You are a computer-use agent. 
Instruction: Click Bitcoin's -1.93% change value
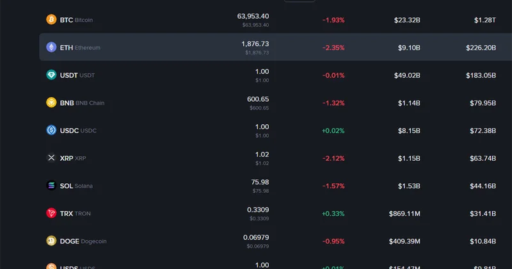pyautogui.click(x=333, y=20)
